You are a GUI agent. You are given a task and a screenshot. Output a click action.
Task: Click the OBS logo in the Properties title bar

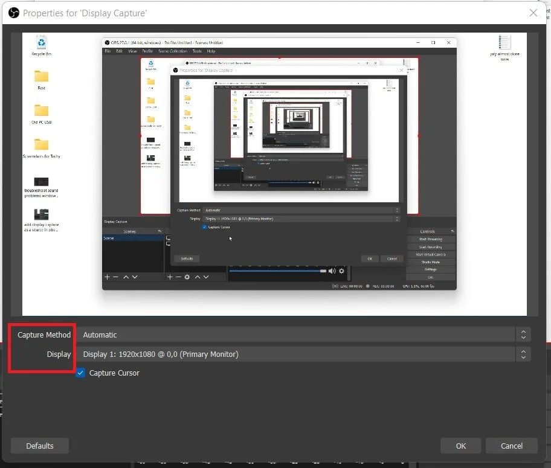point(14,13)
